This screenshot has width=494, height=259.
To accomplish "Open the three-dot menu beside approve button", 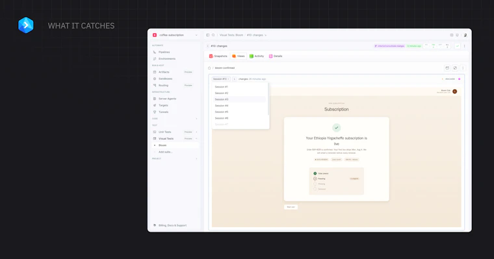I will point(464,46).
